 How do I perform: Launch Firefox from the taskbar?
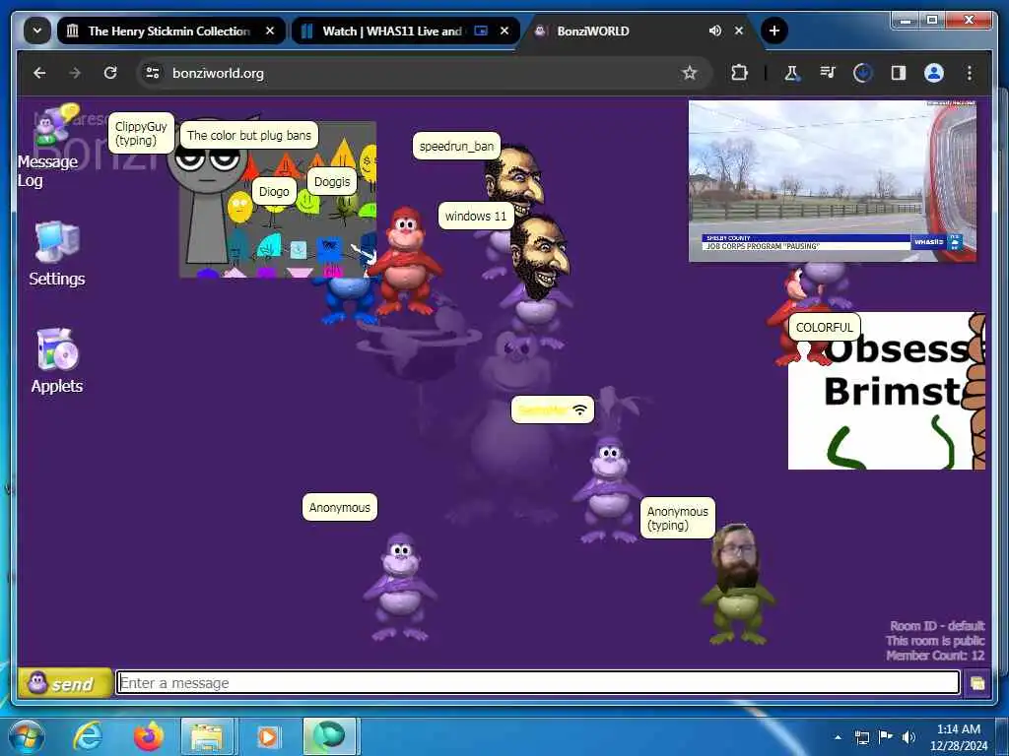tap(148, 736)
